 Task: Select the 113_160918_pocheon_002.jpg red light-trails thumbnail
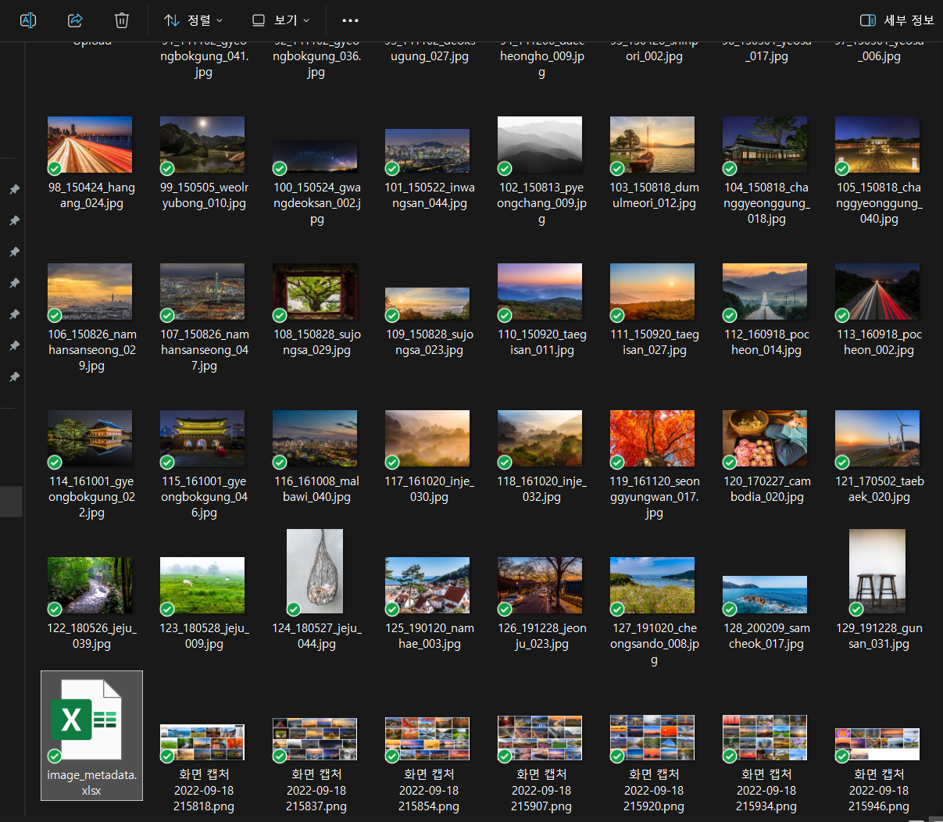(x=877, y=291)
